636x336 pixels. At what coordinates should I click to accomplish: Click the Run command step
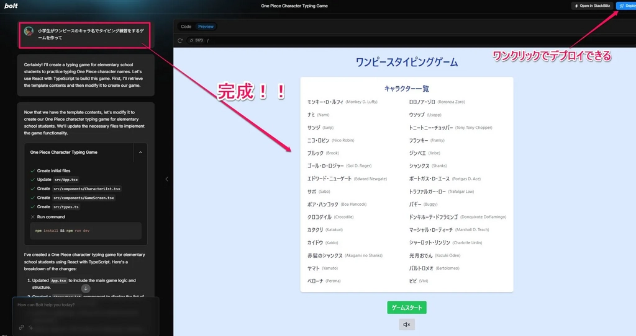point(51,217)
